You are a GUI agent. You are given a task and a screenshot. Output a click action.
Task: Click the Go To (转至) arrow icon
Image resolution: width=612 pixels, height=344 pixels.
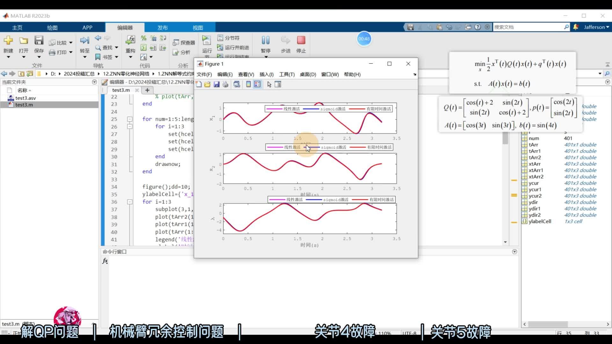(x=84, y=40)
